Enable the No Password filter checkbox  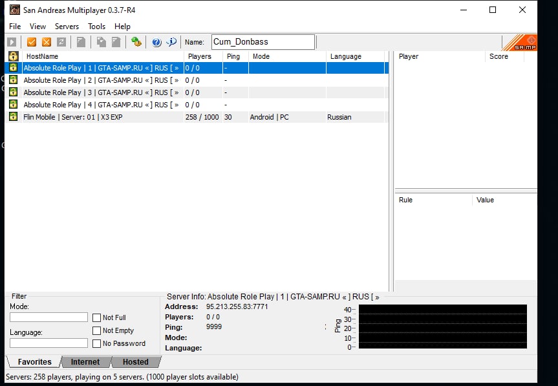[96, 343]
